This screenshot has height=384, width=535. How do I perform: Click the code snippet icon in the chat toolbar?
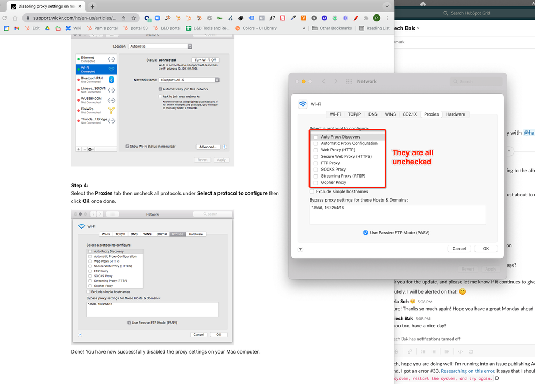click(460, 351)
